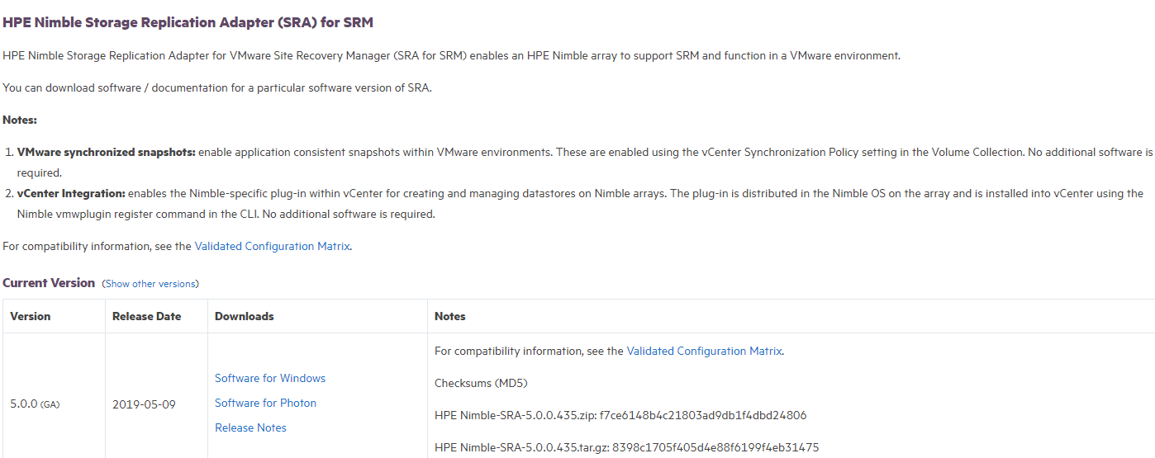The width and height of the screenshot is (1155, 458).
Task: Click the Notes column header
Action: coord(450,316)
